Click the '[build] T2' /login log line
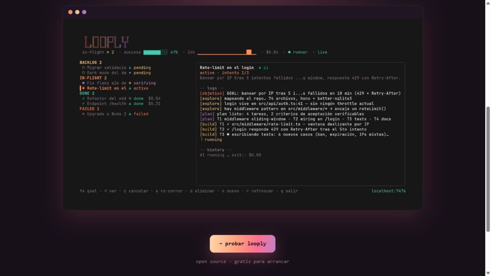Screen dimensions: 491x276 (x=283, y=129)
